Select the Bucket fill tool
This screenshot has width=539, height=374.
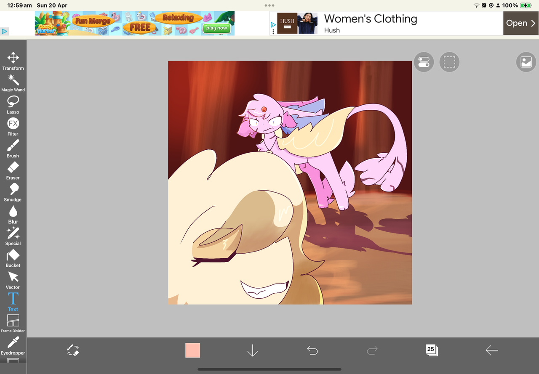pos(13,258)
